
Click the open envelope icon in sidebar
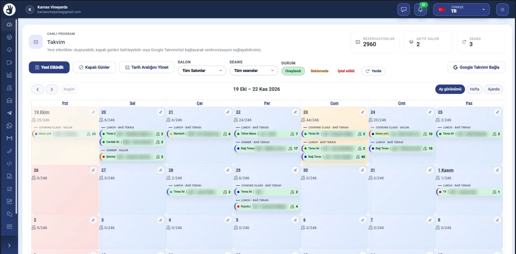[x=9, y=100]
